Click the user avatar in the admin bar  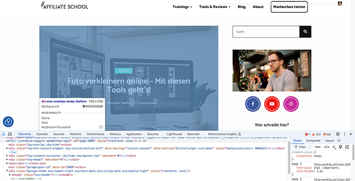(x=340, y=3)
